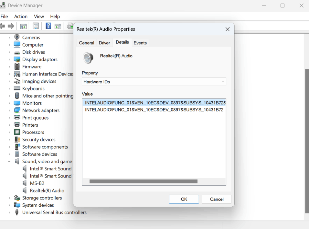Click the Firmware chip icon
The image size is (309, 229).
(x=17, y=66)
